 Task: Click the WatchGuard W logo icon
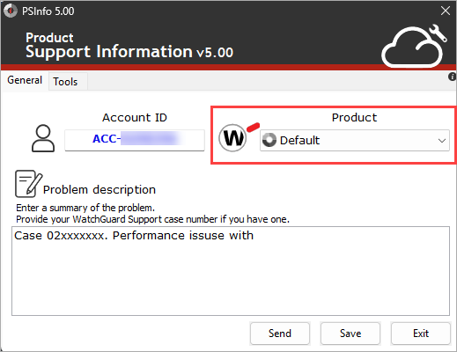pyautogui.click(x=232, y=137)
